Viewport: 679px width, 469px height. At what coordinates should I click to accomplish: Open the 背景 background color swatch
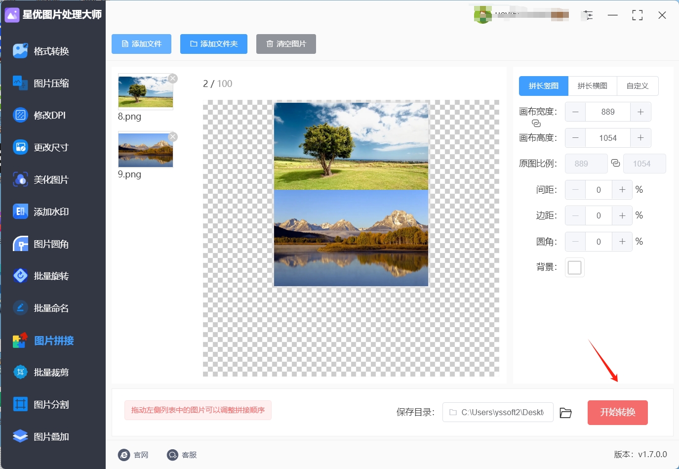pyautogui.click(x=575, y=267)
